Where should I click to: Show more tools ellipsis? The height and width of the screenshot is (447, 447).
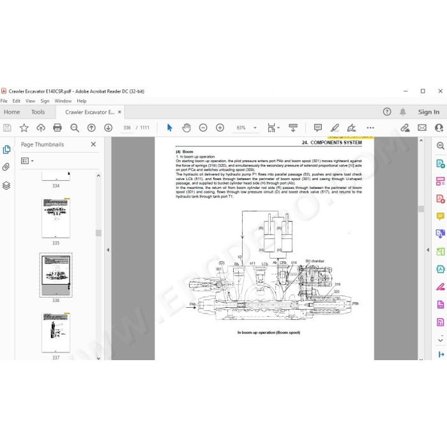(x=370, y=128)
